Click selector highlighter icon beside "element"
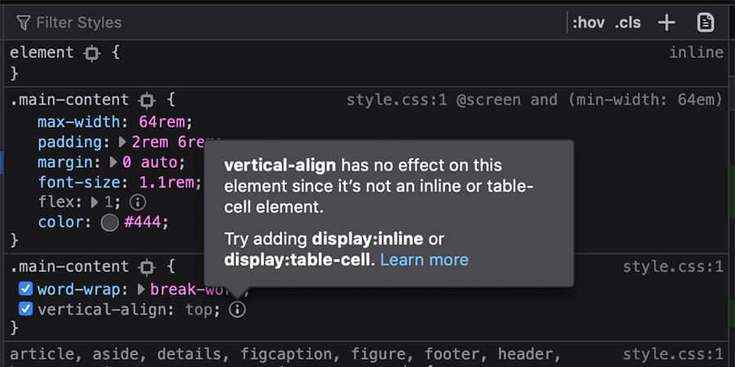735x367 pixels. pyautogui.click(x=91, y=53)
